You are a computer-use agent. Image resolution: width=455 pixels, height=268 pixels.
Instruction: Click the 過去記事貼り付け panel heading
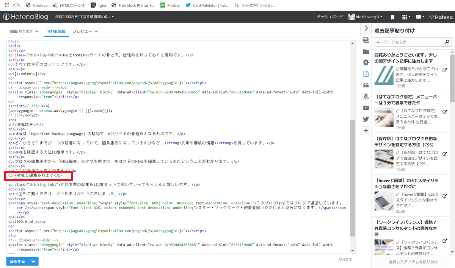(x=394, y=30)
